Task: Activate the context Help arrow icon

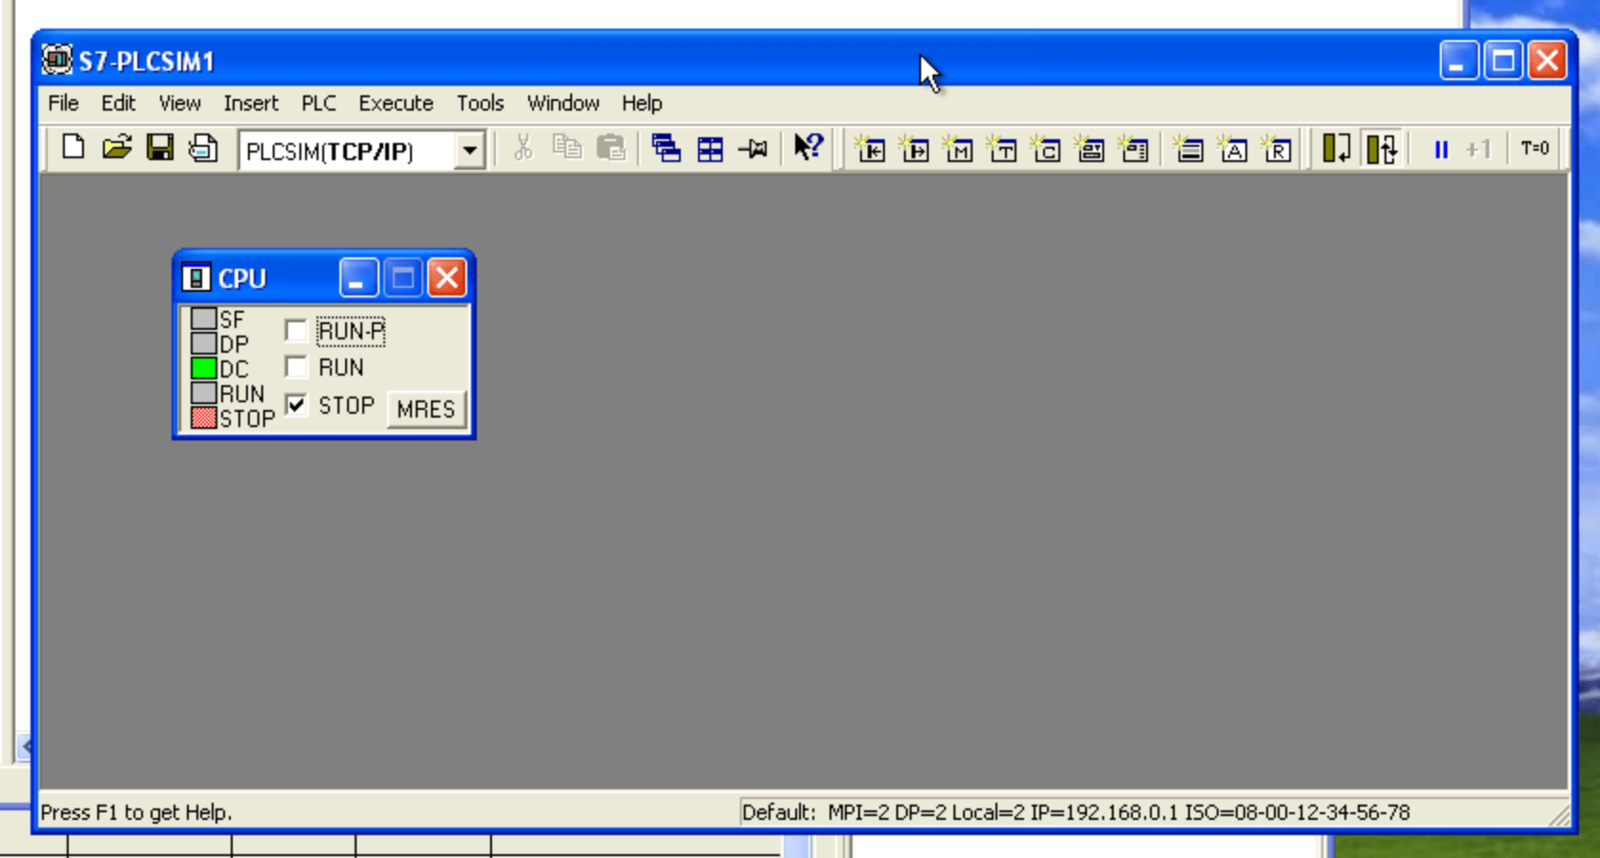Action: tap(808, 147)
